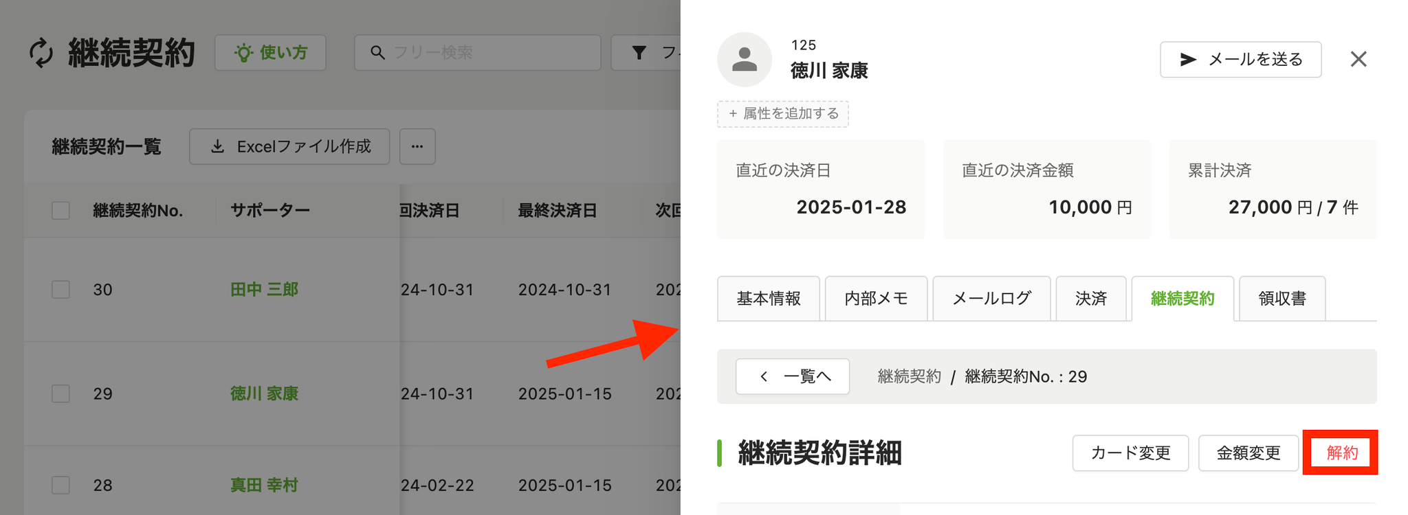Click the 最終決済日 column header
This screenshot has width=1408, height=515.
pos(558,210)
